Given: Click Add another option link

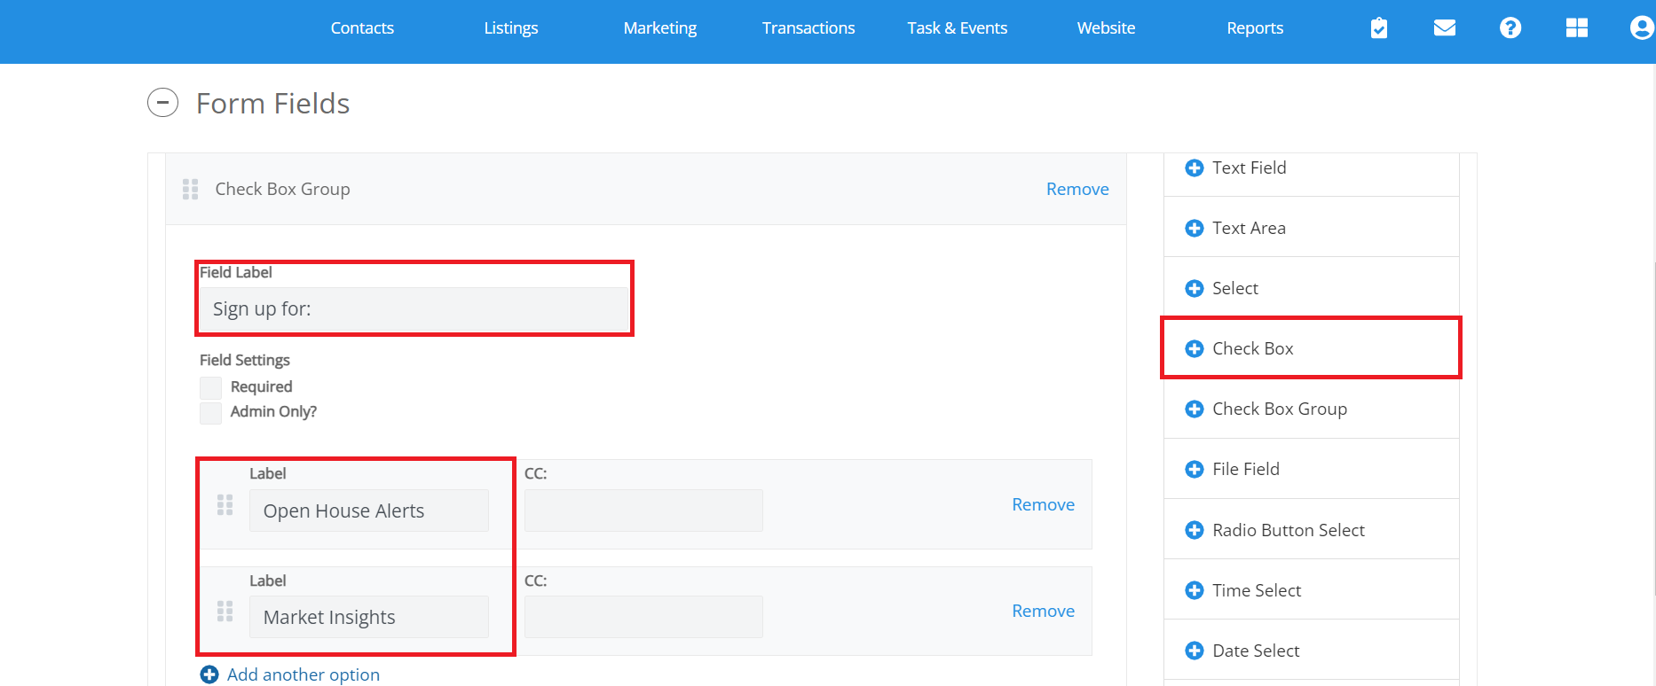Looking at the screenshot, I should coord(302,674).
